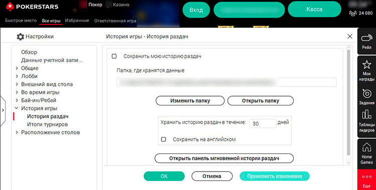Open the Еще three-dots menu

(x=366, y=179)
